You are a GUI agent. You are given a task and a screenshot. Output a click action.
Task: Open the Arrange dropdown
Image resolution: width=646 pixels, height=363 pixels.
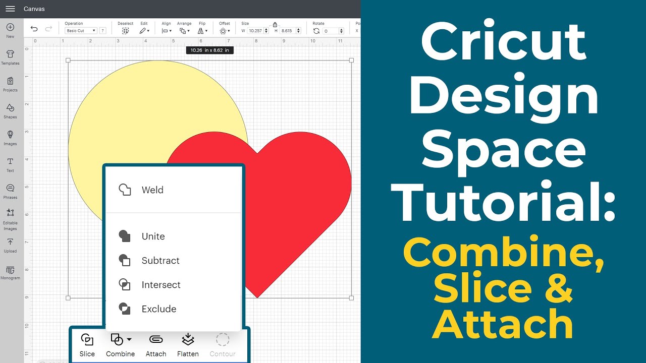(184, 31)
